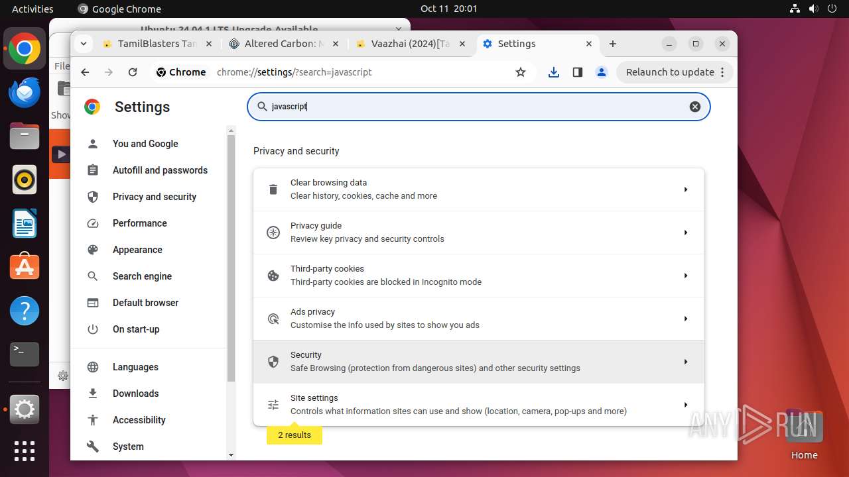This screenshot has height=477, width=849.
Task: Expand Ads privacy arrow
Action: pyautogui.click(x=686, y=319)
